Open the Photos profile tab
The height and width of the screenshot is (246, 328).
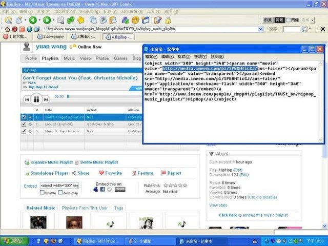tap(102, 58)
